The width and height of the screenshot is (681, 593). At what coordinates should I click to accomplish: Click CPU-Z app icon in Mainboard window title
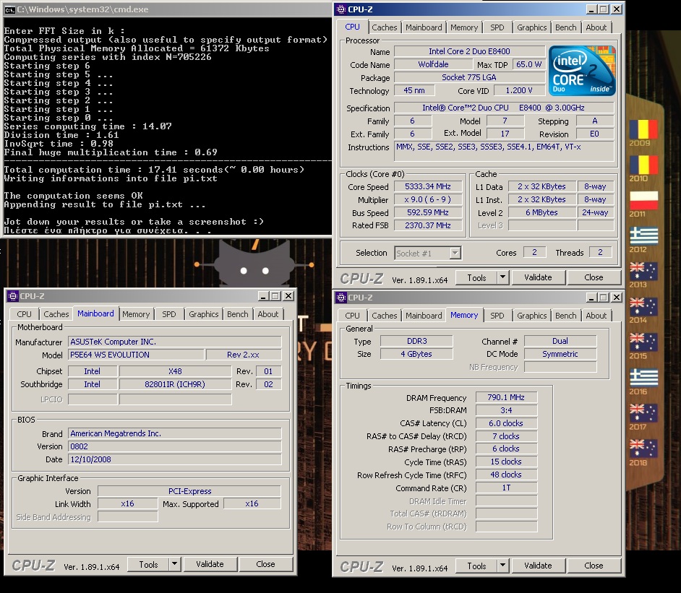[x=13, y=296]
